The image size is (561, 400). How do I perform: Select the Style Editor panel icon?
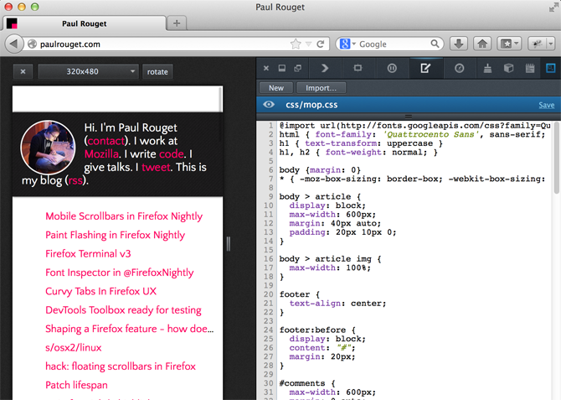tap(425, 68)
